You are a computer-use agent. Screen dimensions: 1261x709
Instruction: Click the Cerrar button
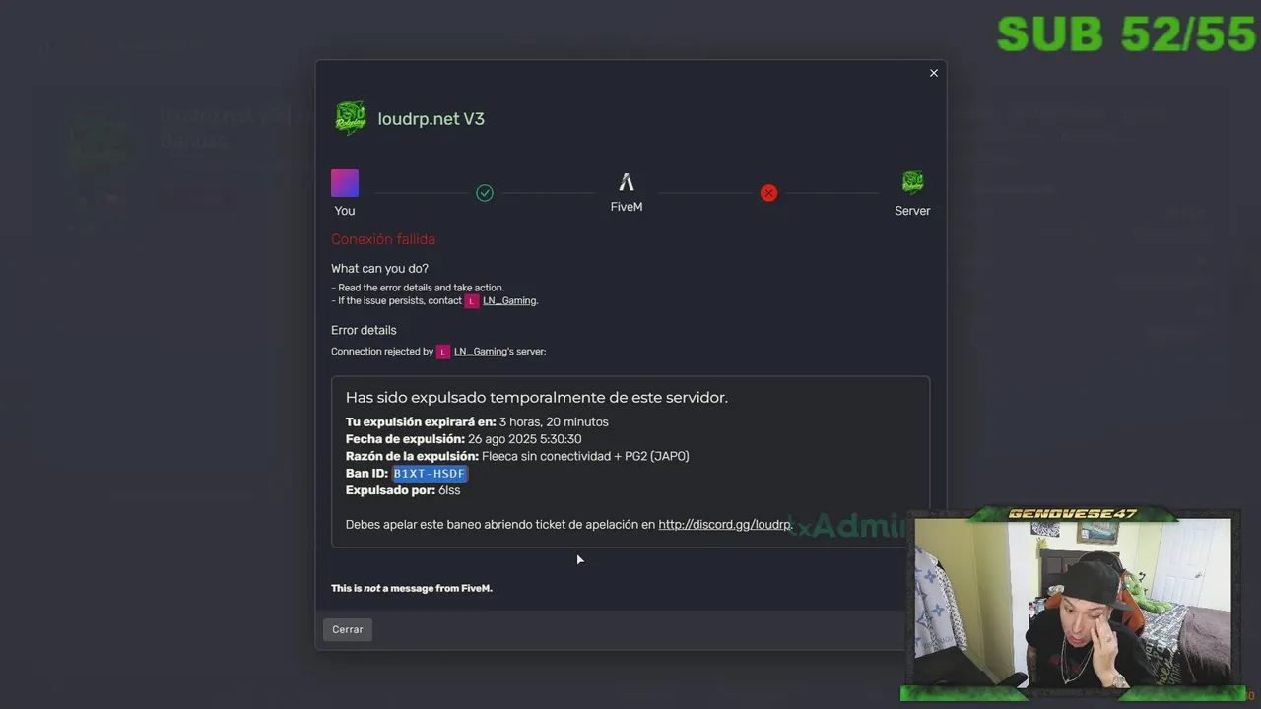pyautogui.click(x=347, y=629)
